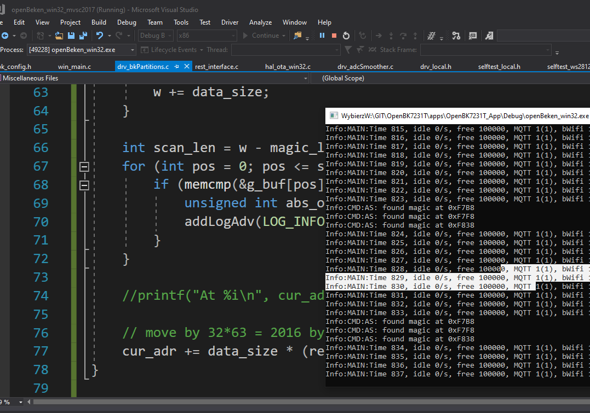Viewport: 590px width, 413px height.
Task: Click the Navigate Backward arrow
Action: pyautogui.click(x=5, y=36)
